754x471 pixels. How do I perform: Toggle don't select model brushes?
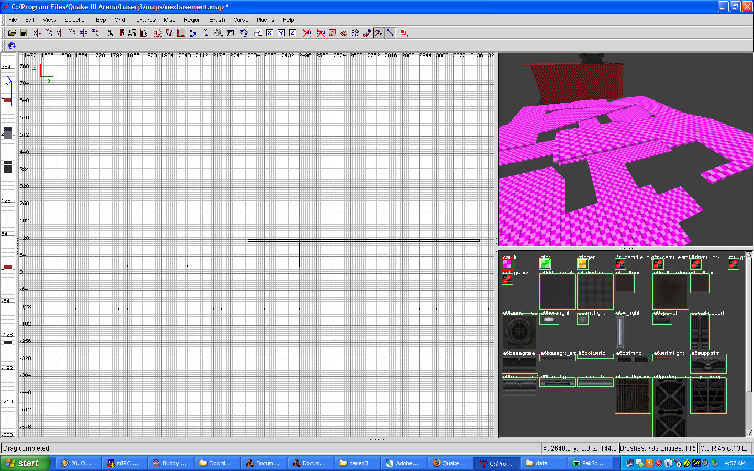[307, 32]
